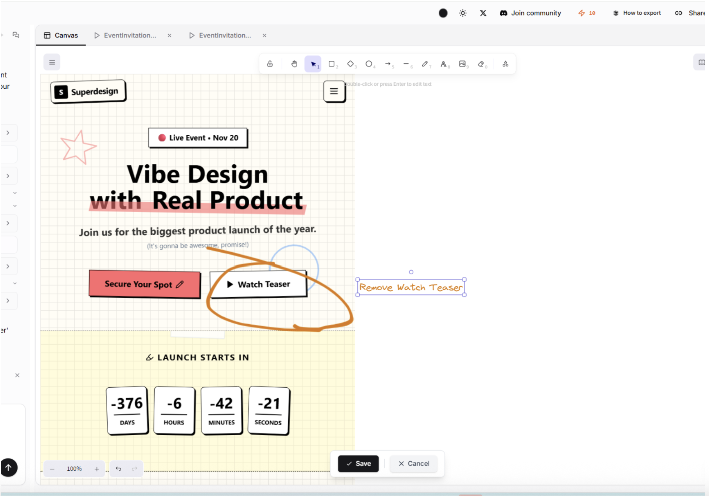This screenshot has height=496, width=709.
Task: Toggle light mode with the sun icon
Action: coord(463,13)
